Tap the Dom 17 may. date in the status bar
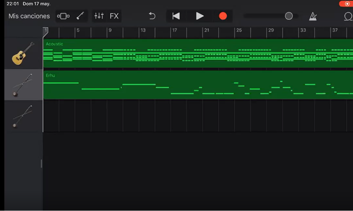The image size is (353, 211). (x=37, y=4)
